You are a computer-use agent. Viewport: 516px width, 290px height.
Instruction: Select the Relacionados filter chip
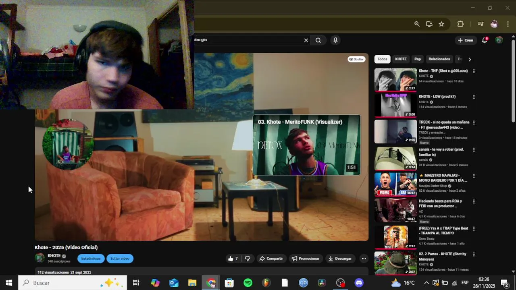(x=439, y=59)
